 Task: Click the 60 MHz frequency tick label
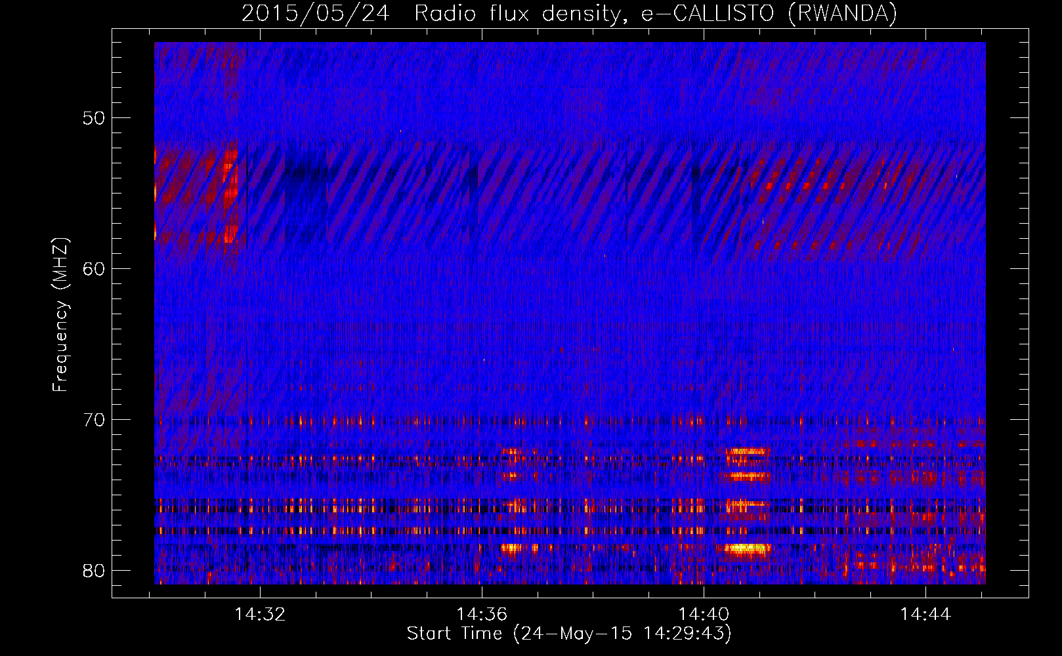[94, 269]
